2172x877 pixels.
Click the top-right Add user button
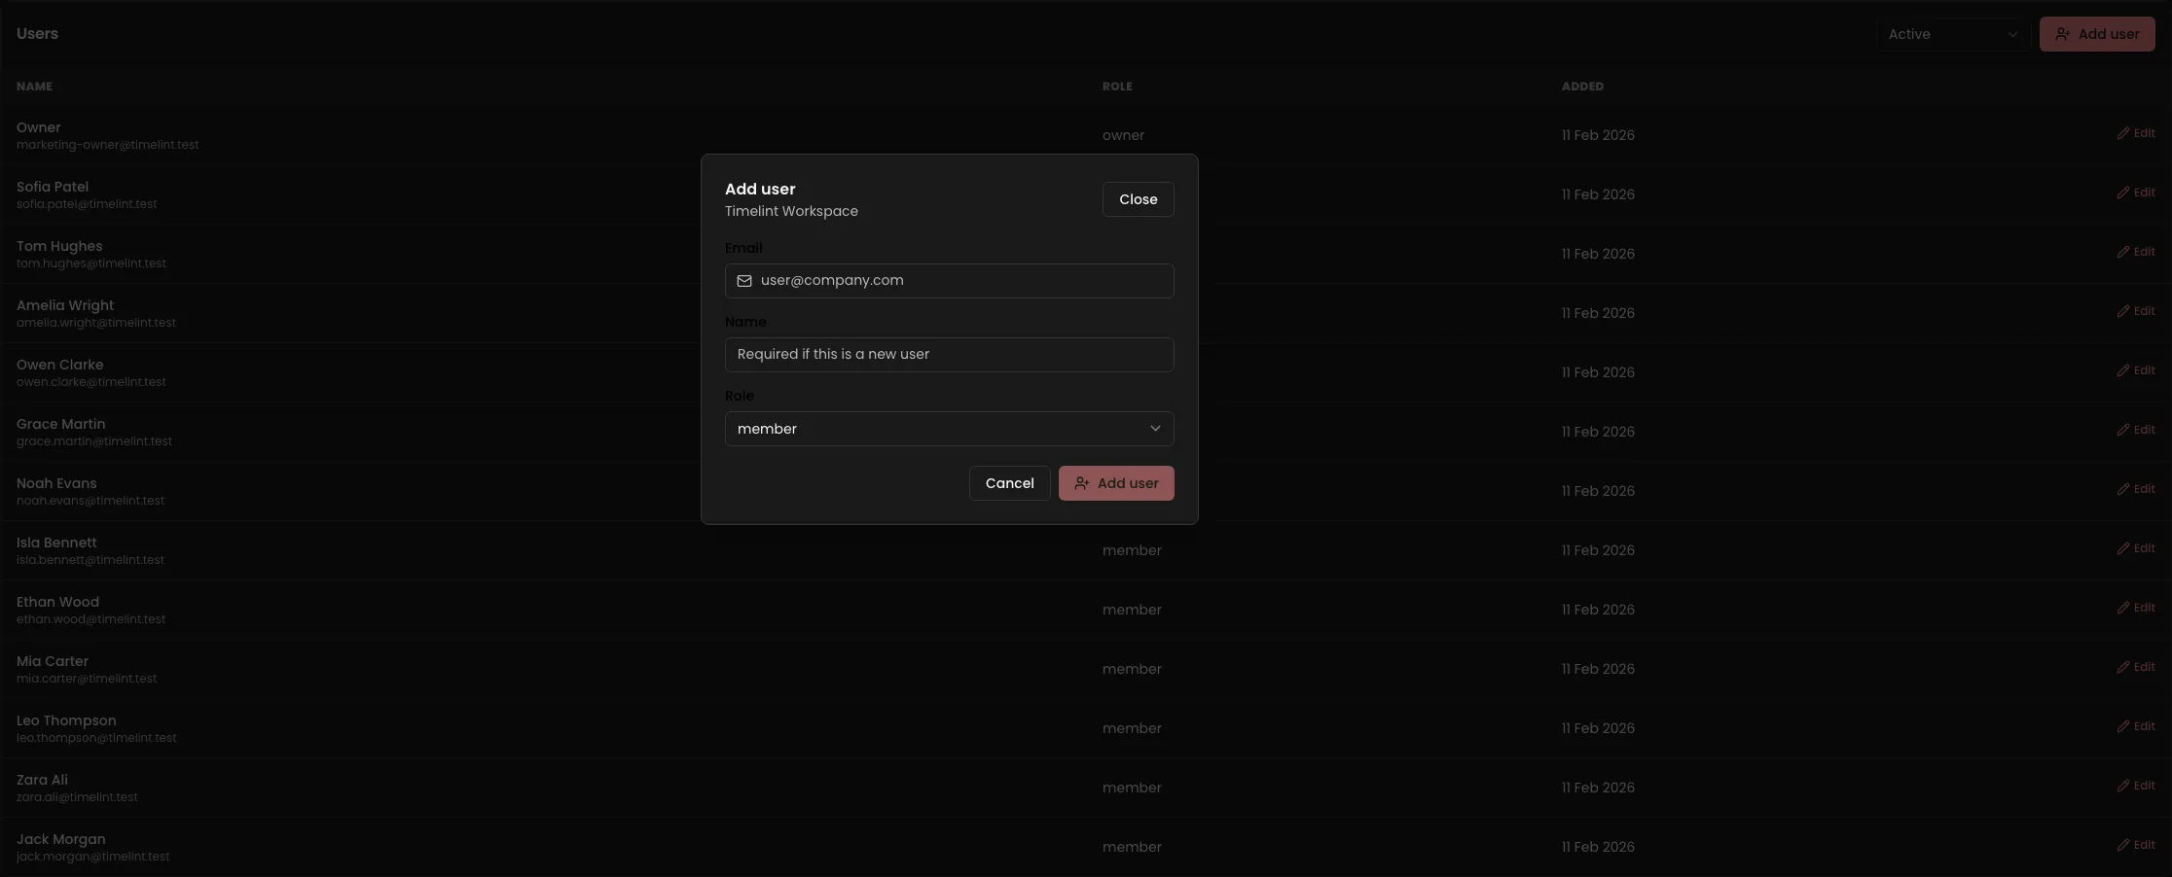2096,34
